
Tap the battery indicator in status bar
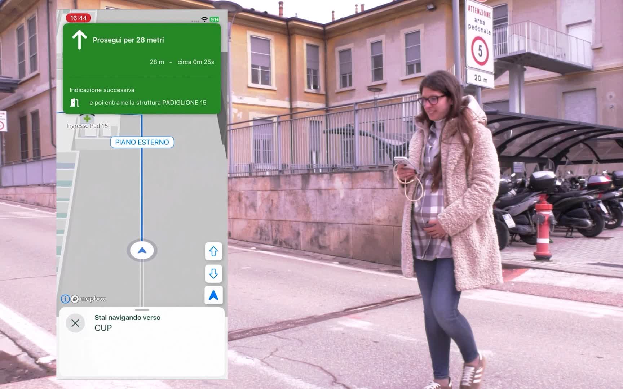point(215,19)
